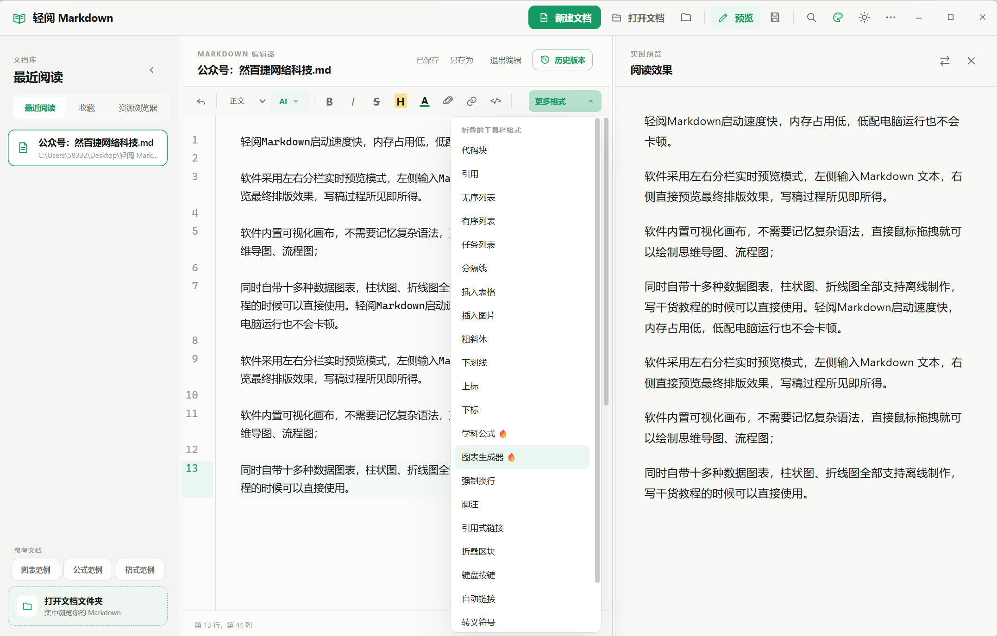Open the three-dots more menu
The width and height of the screenshot is (997, 636).
(x=890, y=18)
